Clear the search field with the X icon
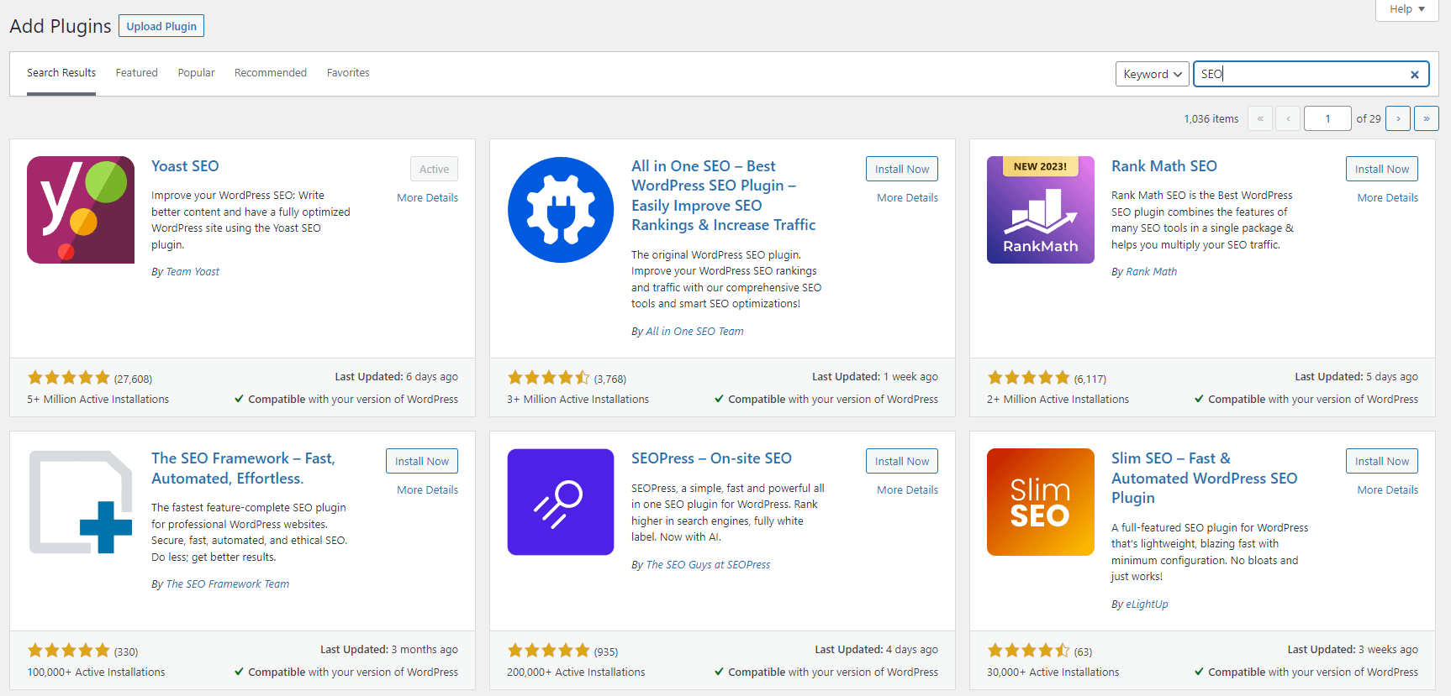1451x696 pixels. tap(1415, 75)
